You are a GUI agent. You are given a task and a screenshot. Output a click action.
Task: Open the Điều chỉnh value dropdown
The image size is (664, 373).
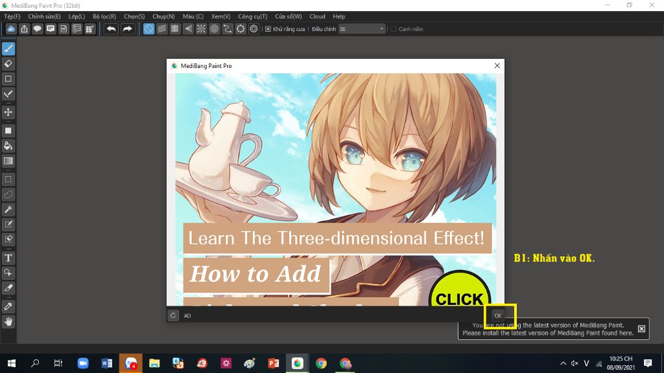pos(381,29)
